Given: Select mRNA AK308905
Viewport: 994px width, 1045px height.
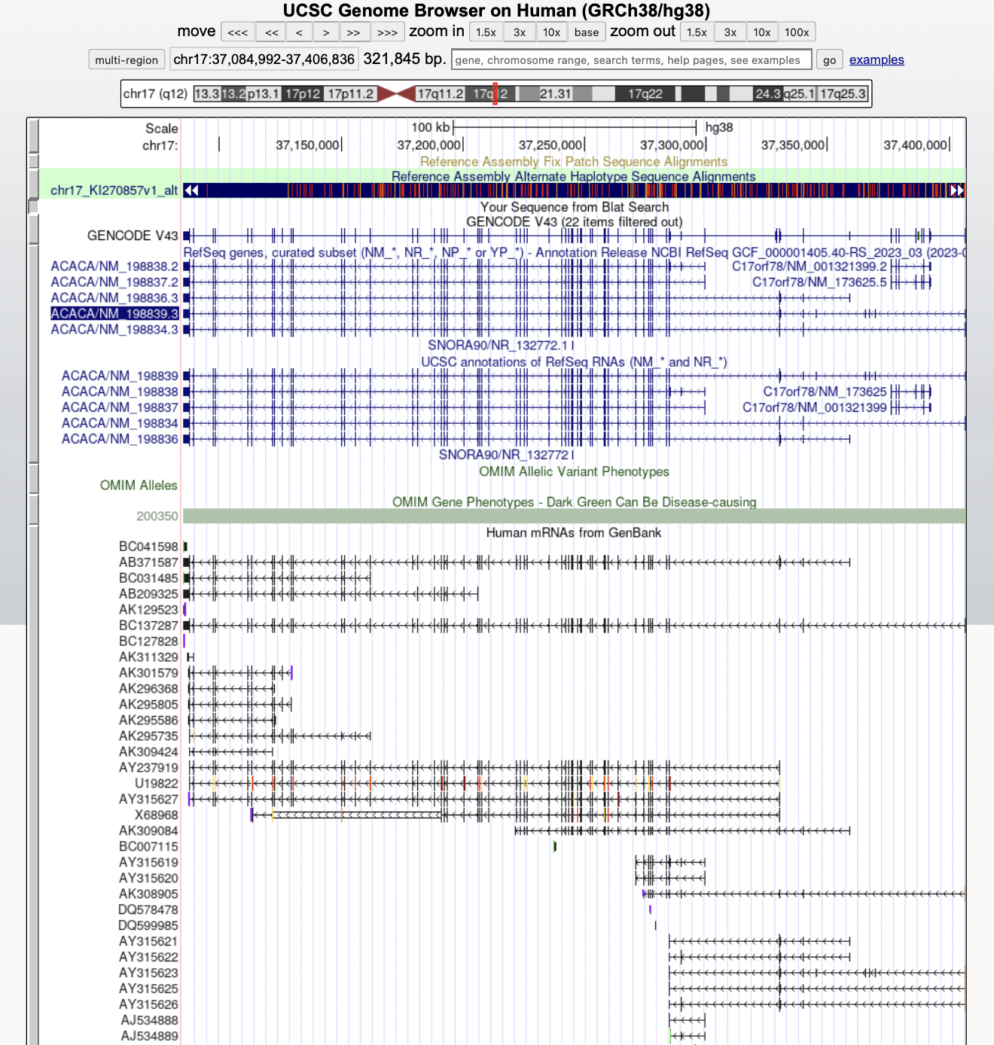Looking at the screenshot, I should click(x=148, y=894).
